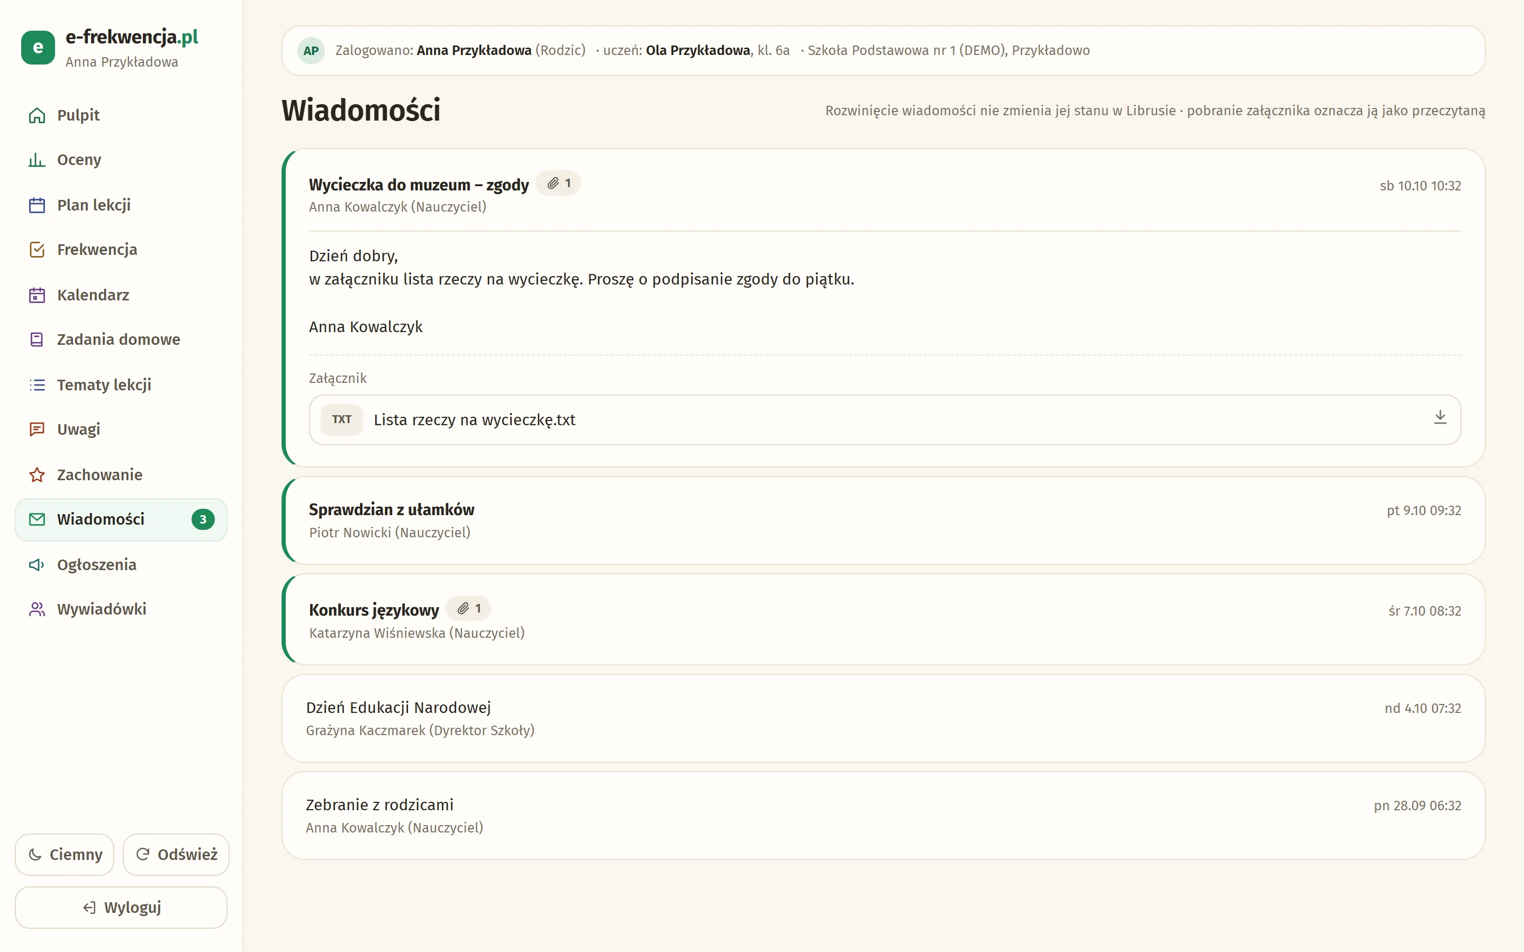Click sender Grażyna Kaczmarek (Dyrektor Szkoły)
This screenshot has height=952, width=1524.
(420, 730)
